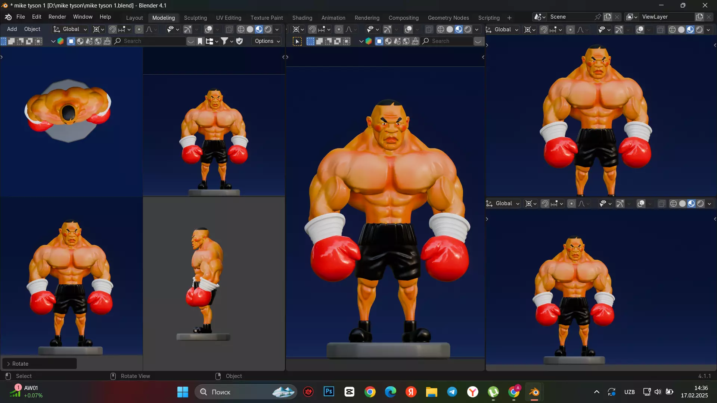Screen dimensions: 717x403
Task: Open the scene browse selector icon
Action: pyautogui.click(x=540, y=17)
